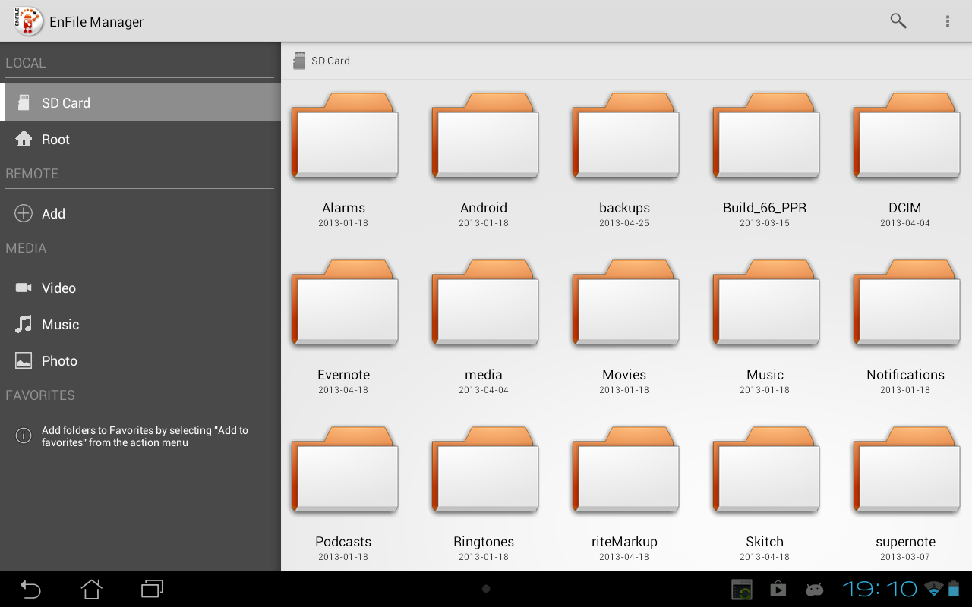Screen dimensions: 972x607
Task: Open the Video media category
Action: tap(140, 288)
